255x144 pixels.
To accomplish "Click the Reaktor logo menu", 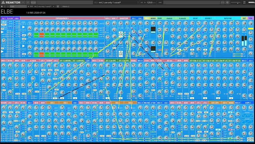I will pyautogui.click(x=12, y=2).
